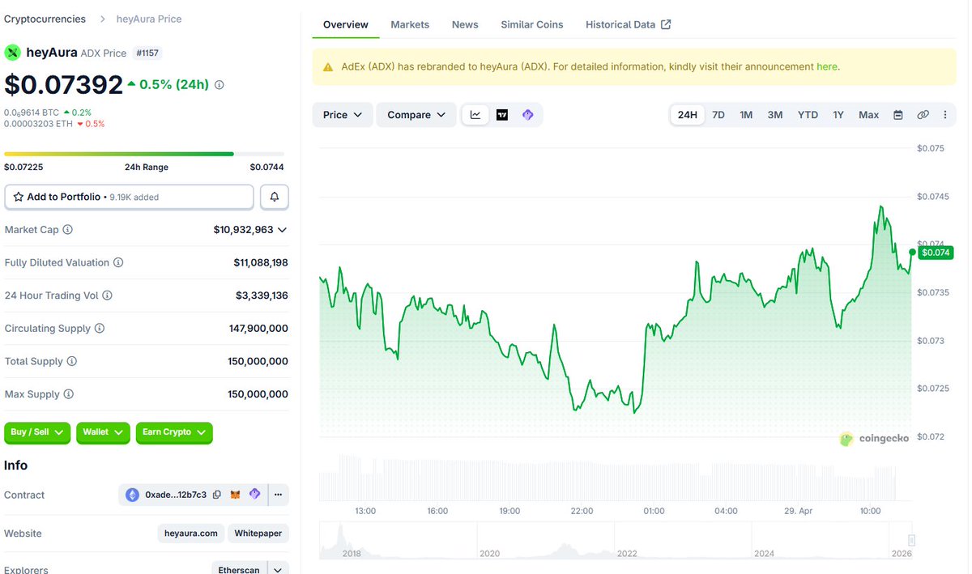This screenshot has width=972, height=574.
Task: Click the history range navigator handle
Action: (911, 540)
